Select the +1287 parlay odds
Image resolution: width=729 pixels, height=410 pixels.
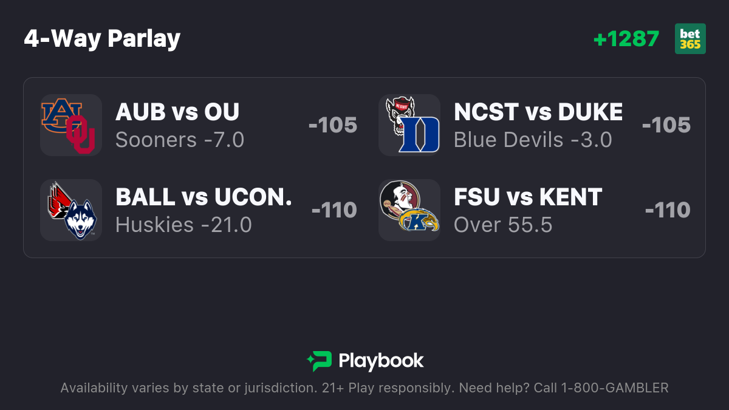[x=626, y=39]
